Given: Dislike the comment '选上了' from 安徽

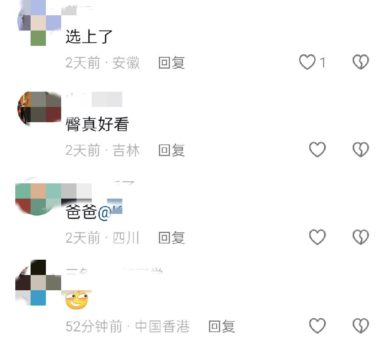Looking at the screenshot, I should 361,62.
